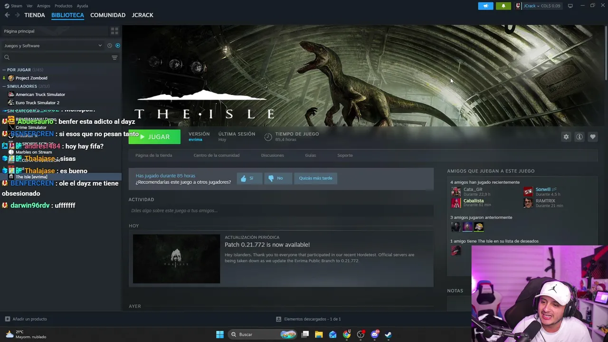
Task: Click the activity status input field
Action: [x=281, y=210]
